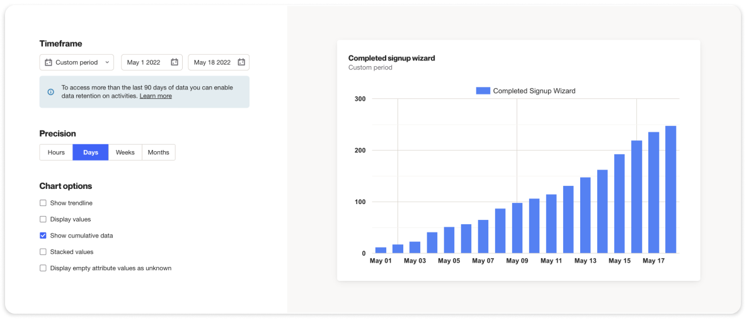Click the Custom period chart subtitle

point(370,67)
